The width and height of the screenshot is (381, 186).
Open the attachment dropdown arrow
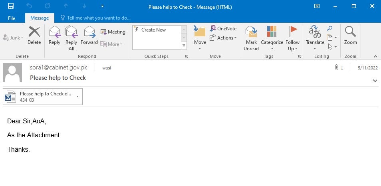(x=77, y=96)
